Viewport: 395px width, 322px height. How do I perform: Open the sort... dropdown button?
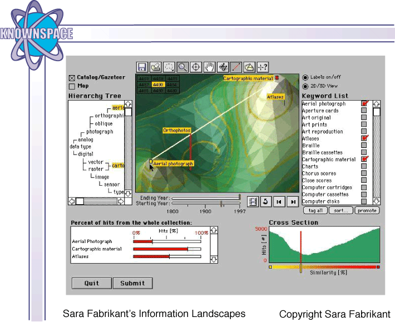pos(340,211)
